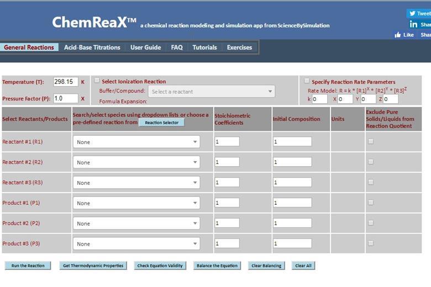
Task: Click Reactant #3 initial composition field
Action: coord(292,182)
